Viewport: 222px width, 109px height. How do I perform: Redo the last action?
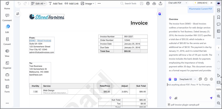tap(25, 4)
